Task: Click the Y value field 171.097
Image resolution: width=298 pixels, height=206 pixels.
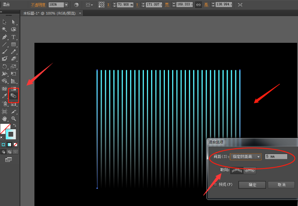Action: [154, 5]
